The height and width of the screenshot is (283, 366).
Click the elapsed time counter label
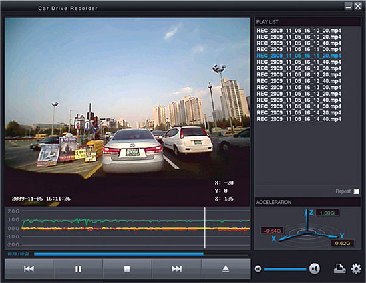tap(18, 254)
